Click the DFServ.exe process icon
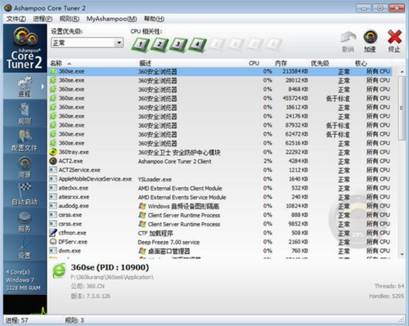The width and height of the screenshot is (409, 326). (53, 242)
